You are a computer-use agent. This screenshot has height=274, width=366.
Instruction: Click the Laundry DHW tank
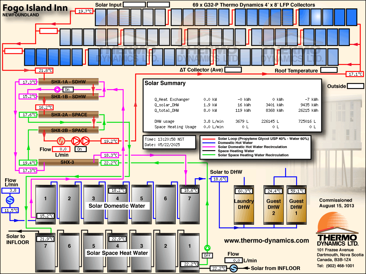(x=244, y=205)
